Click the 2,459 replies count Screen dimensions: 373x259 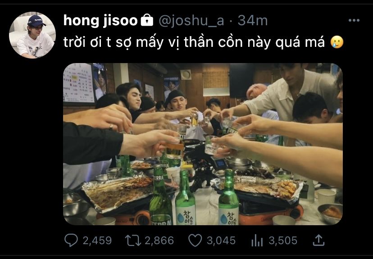(97, 241)
